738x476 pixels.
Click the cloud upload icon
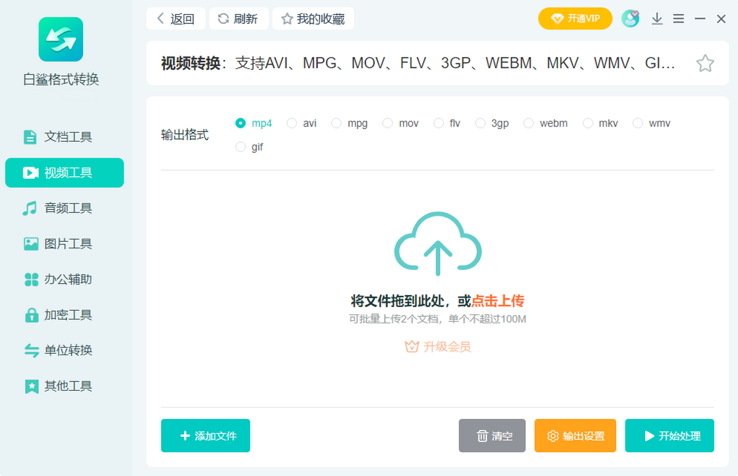[437, 244]
